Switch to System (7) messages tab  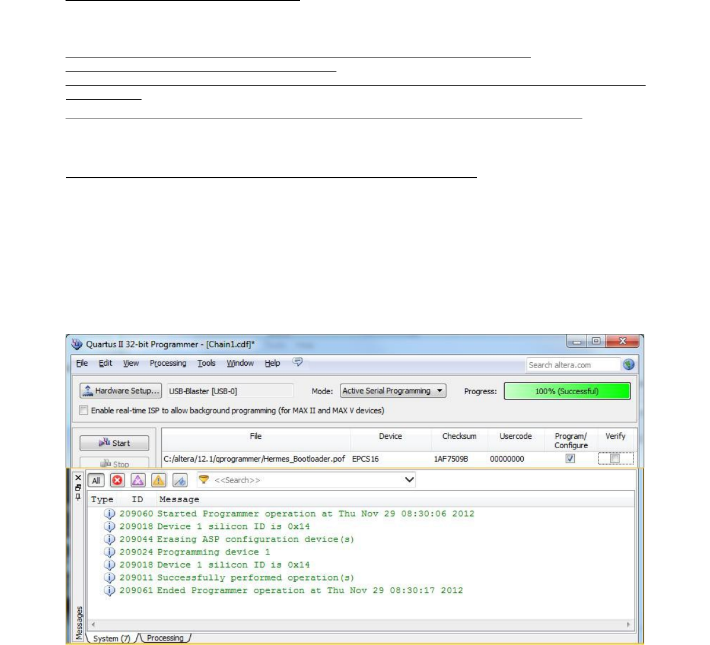click(111, 638)
